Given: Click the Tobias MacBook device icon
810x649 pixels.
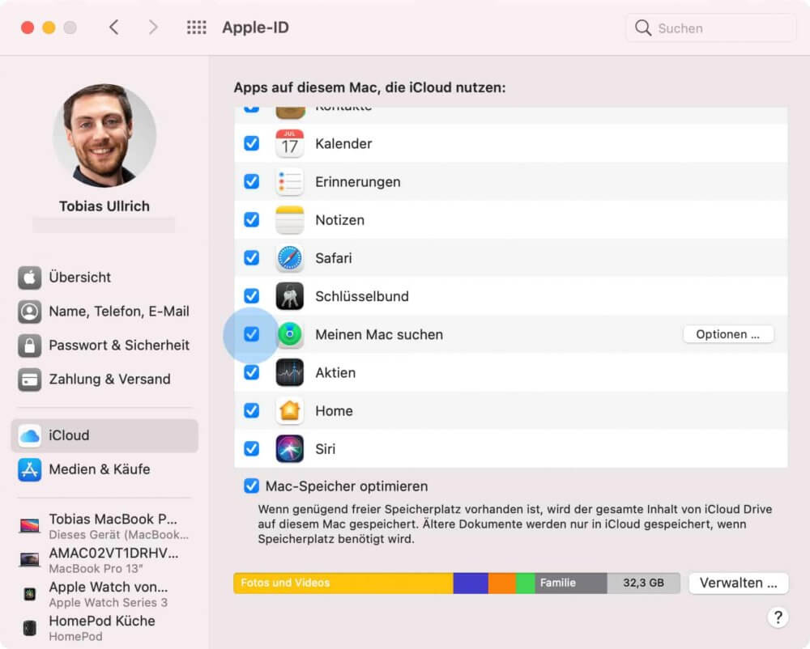Looking at the screenshot, I should [29, 526].
